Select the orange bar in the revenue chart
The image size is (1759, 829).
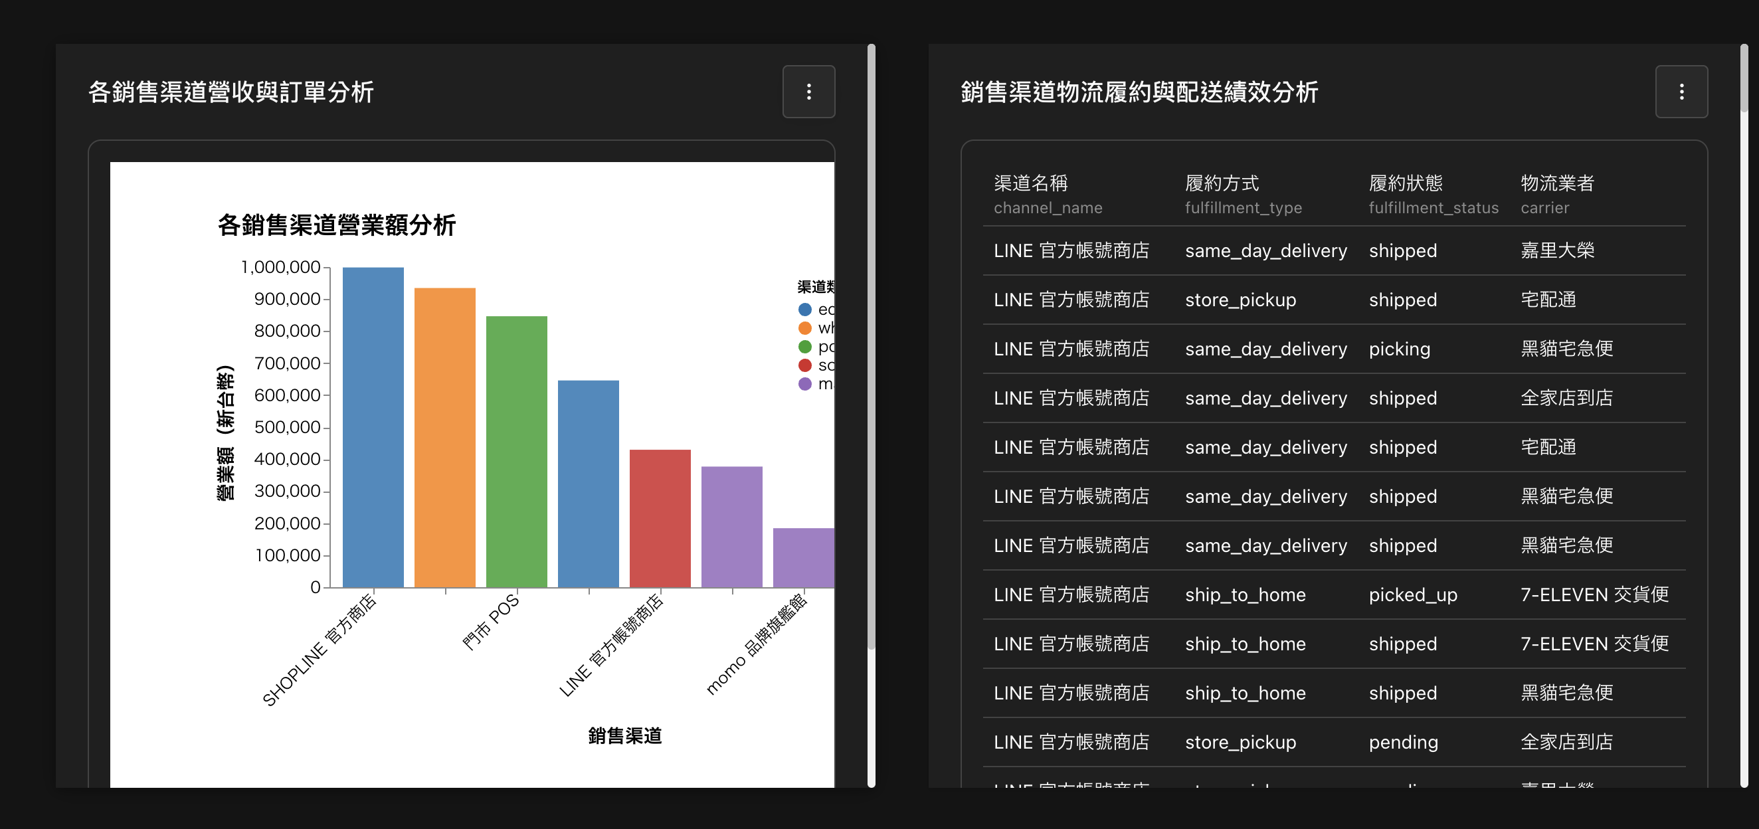[x=444, y=437]
